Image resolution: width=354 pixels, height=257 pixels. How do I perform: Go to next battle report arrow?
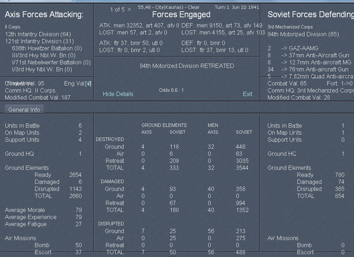pyautogui.click(x=129, y=9)
